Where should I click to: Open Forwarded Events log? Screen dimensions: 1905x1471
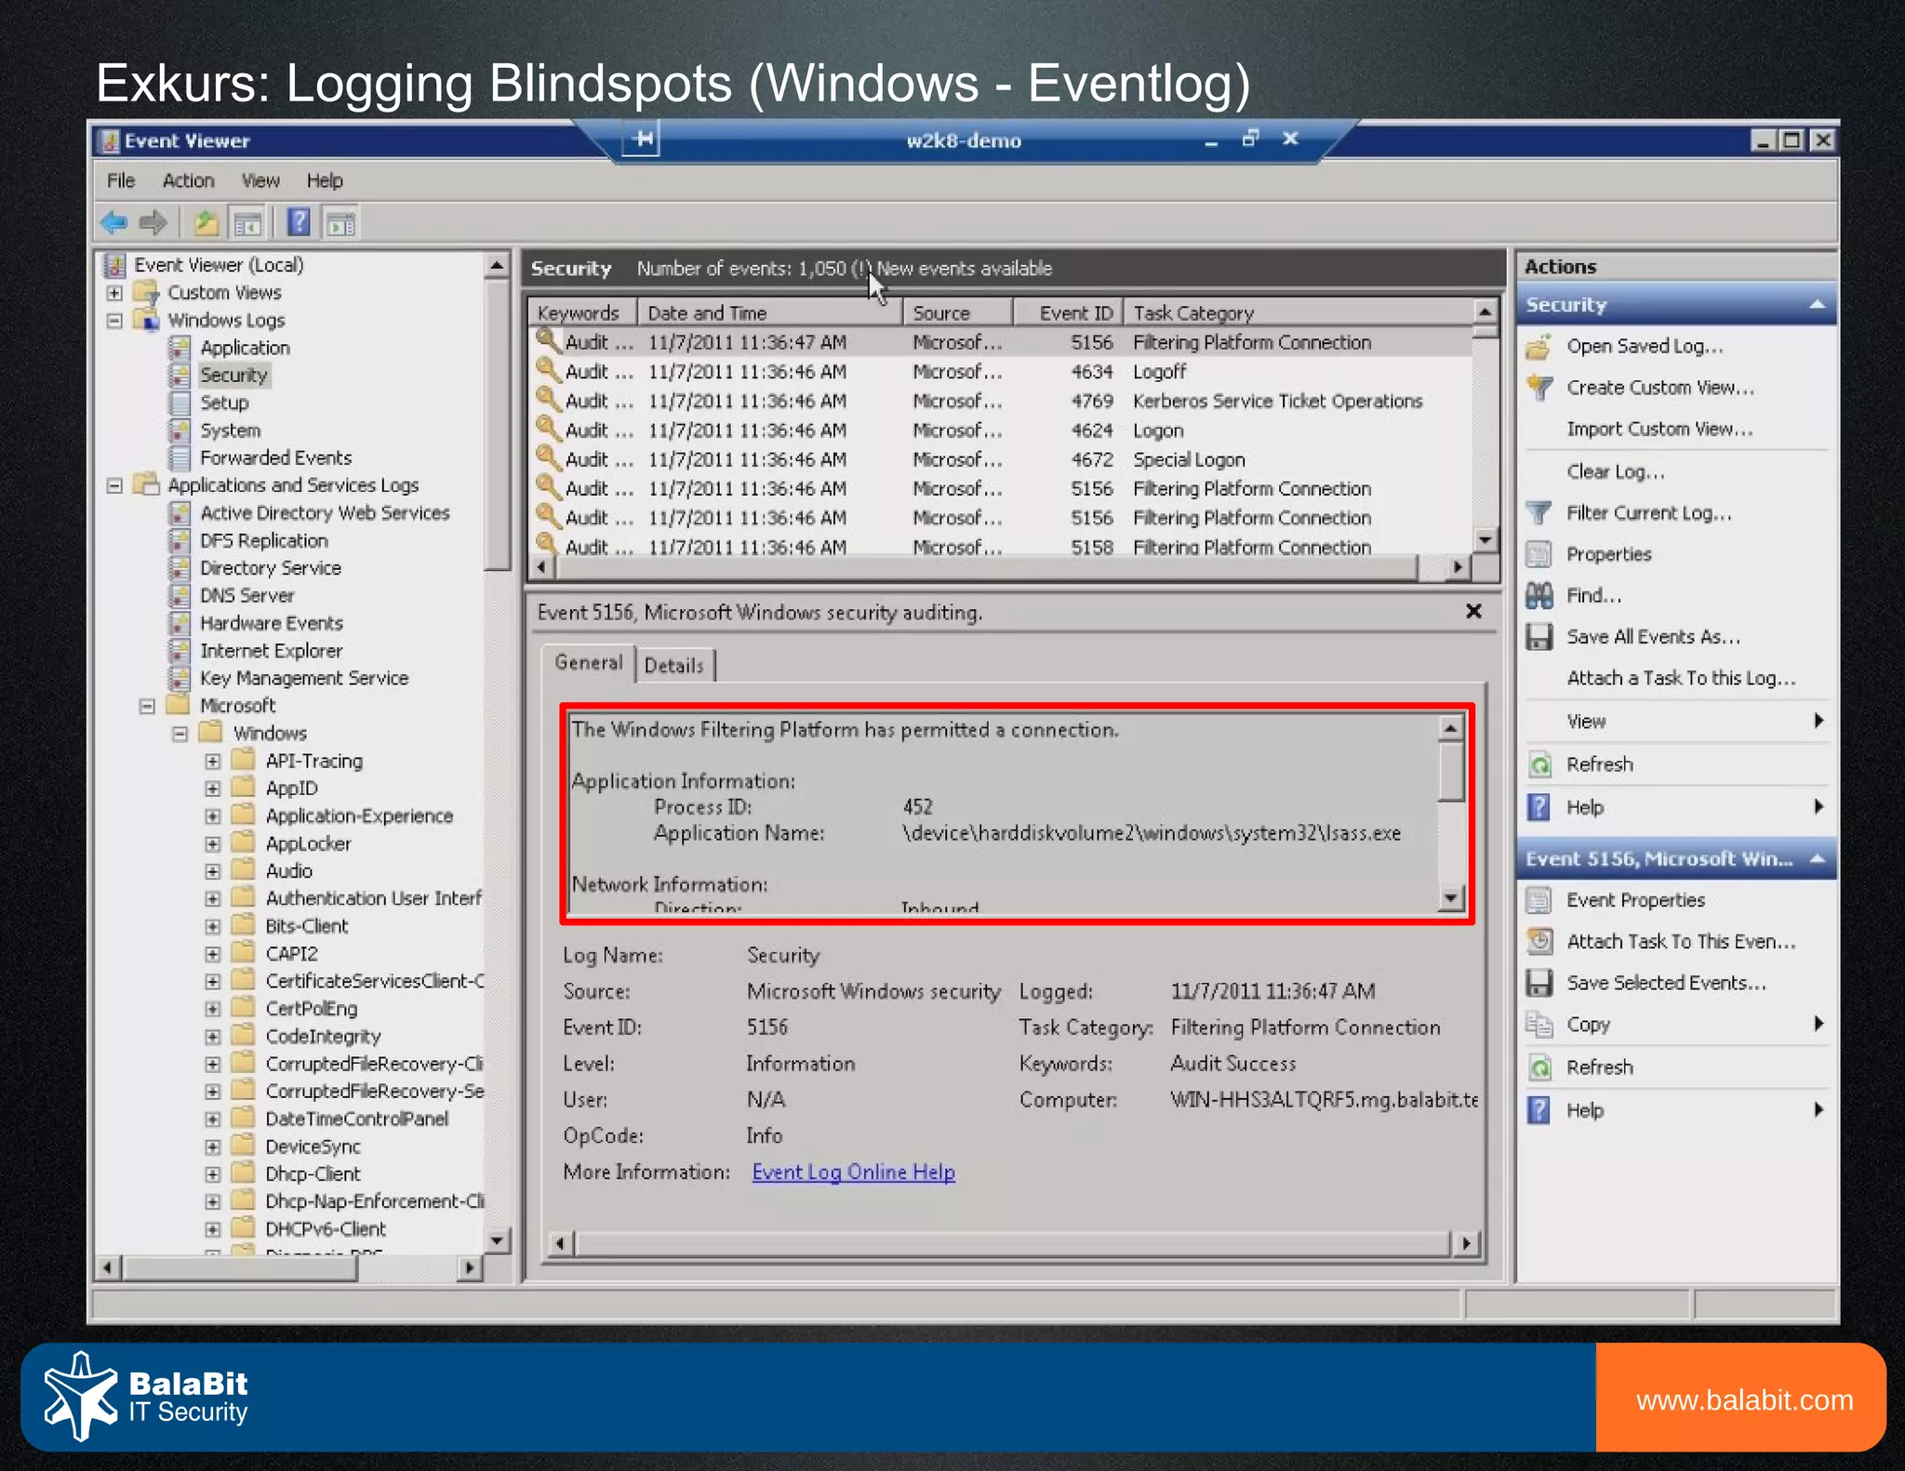[275, 457]
